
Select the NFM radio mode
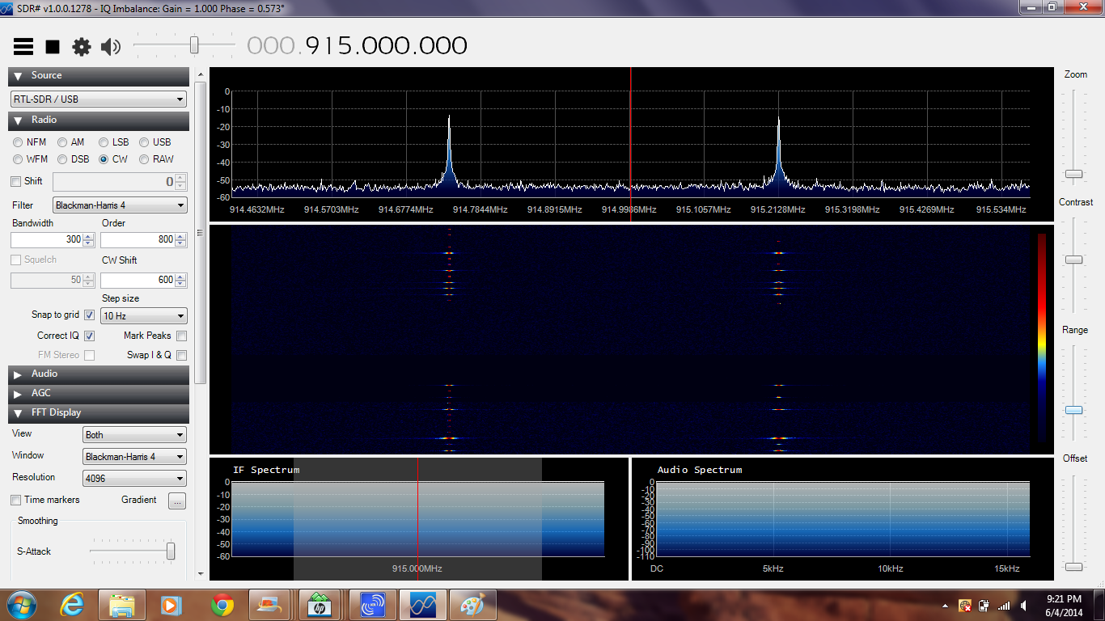[x=18, y=142]
